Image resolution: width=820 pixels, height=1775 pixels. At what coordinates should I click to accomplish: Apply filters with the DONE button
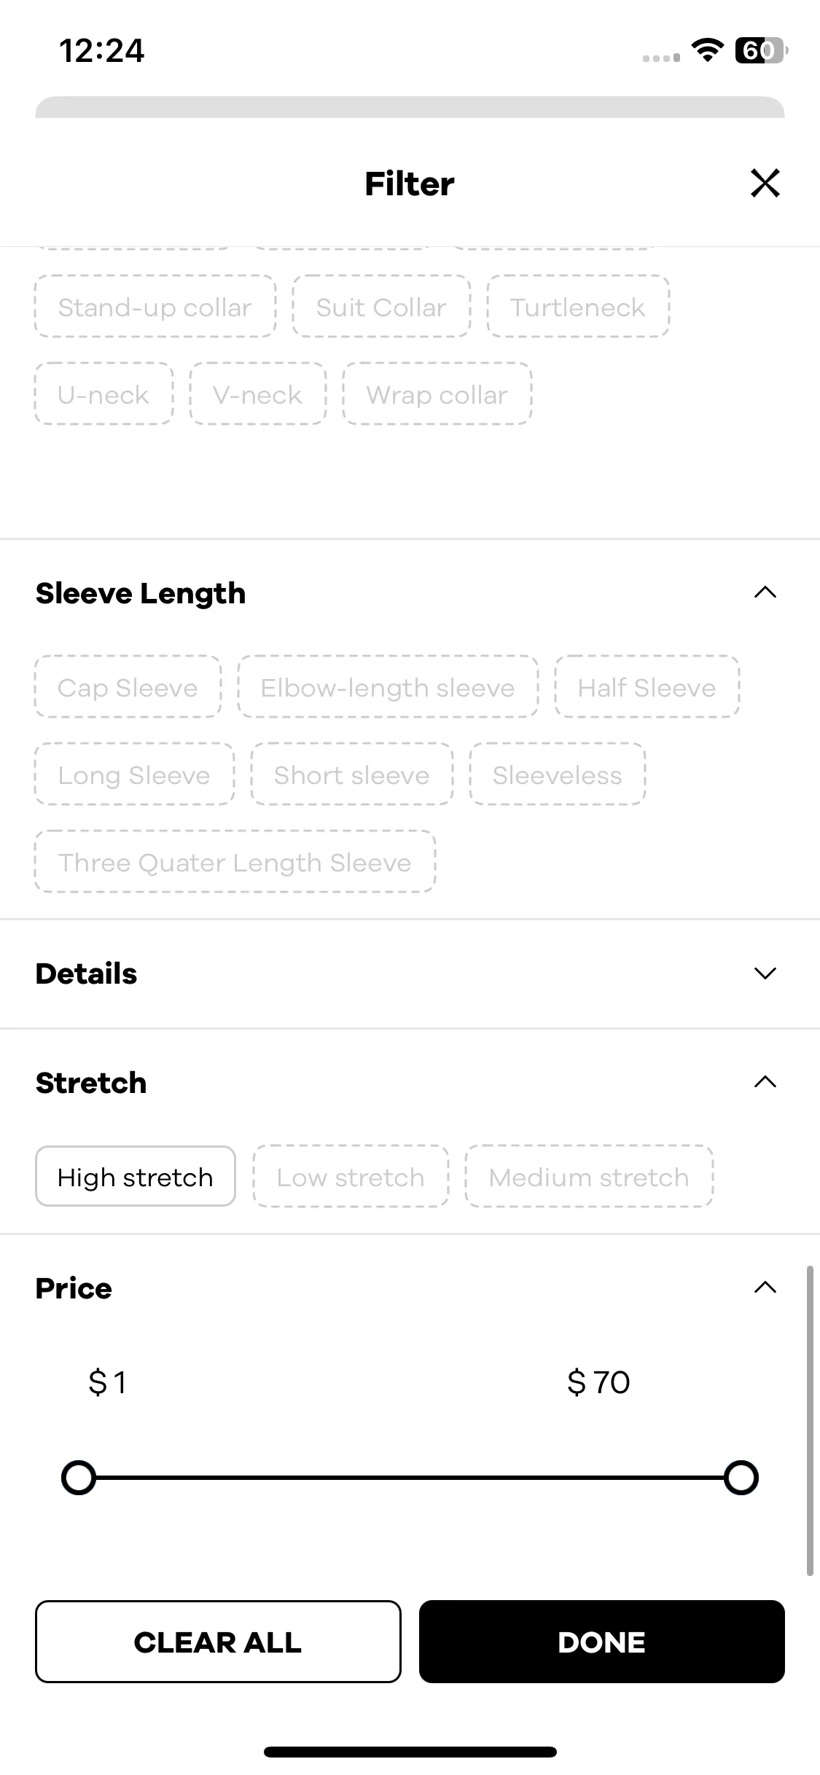coord(602,1642)
